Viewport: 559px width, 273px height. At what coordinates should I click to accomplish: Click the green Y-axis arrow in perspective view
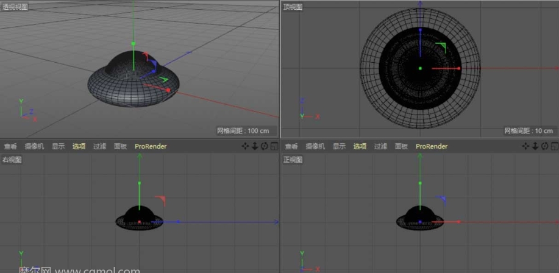tap(134, 44)
